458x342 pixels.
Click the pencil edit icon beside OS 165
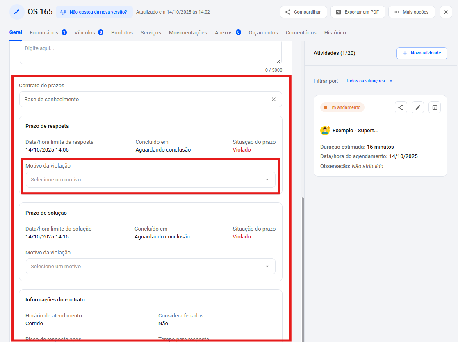pos(17,12)
